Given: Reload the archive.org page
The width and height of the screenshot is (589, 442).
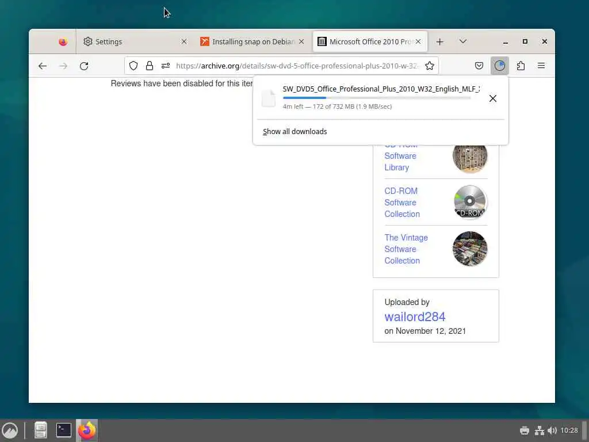Looking at the screenshot, I should point(84,66).
